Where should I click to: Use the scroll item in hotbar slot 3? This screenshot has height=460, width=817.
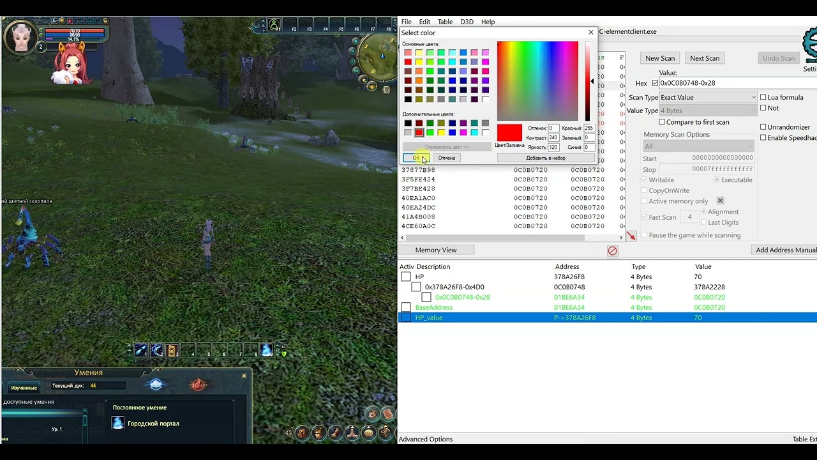point(172,350)
